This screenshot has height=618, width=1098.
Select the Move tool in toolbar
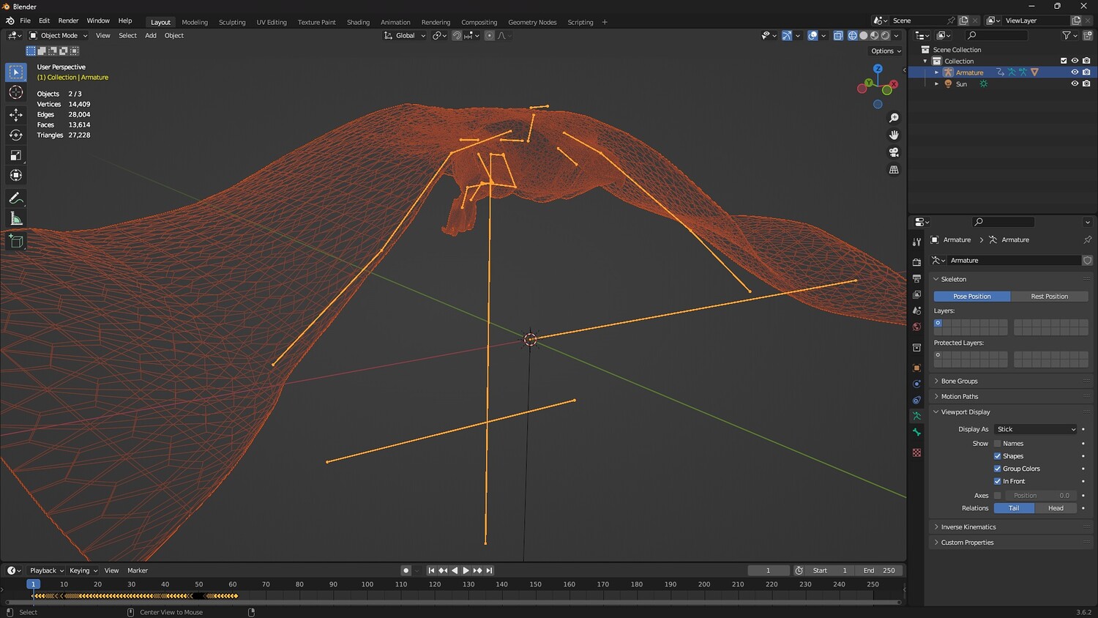15,114
